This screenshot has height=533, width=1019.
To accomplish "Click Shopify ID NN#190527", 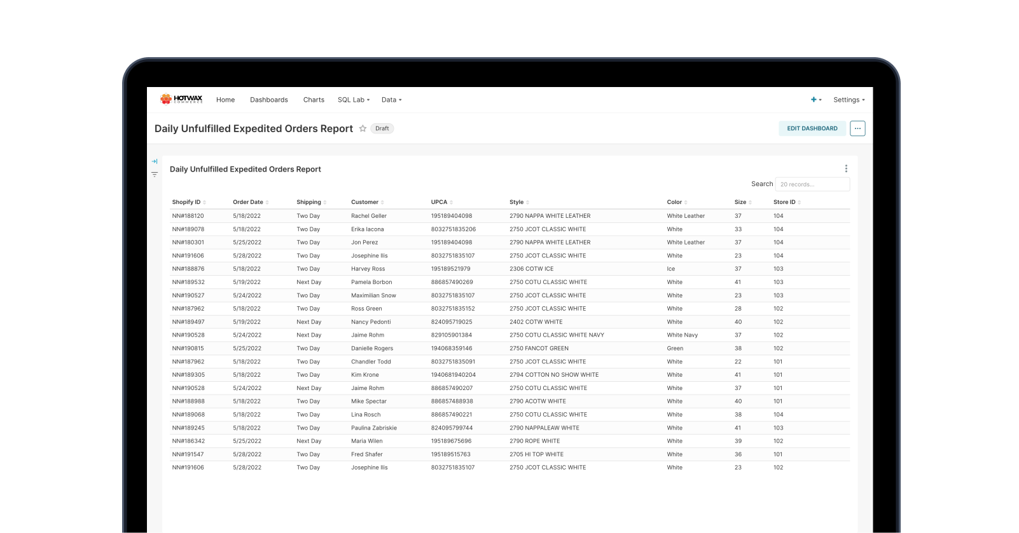I will (188, 295).
